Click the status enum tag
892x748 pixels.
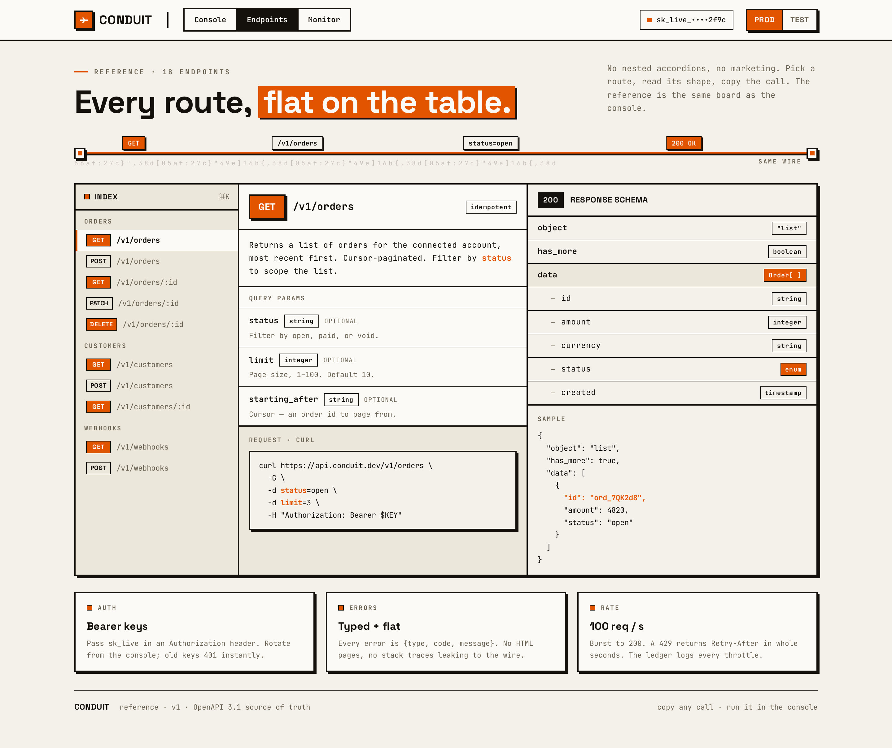tap(793, 369)
